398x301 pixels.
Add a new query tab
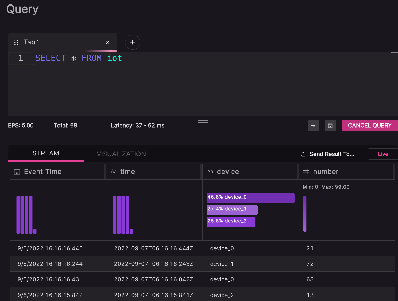(133, 42)
